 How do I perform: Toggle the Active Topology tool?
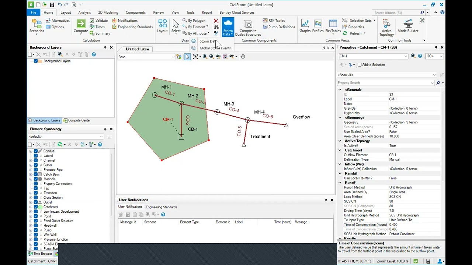tap(386, 27)
